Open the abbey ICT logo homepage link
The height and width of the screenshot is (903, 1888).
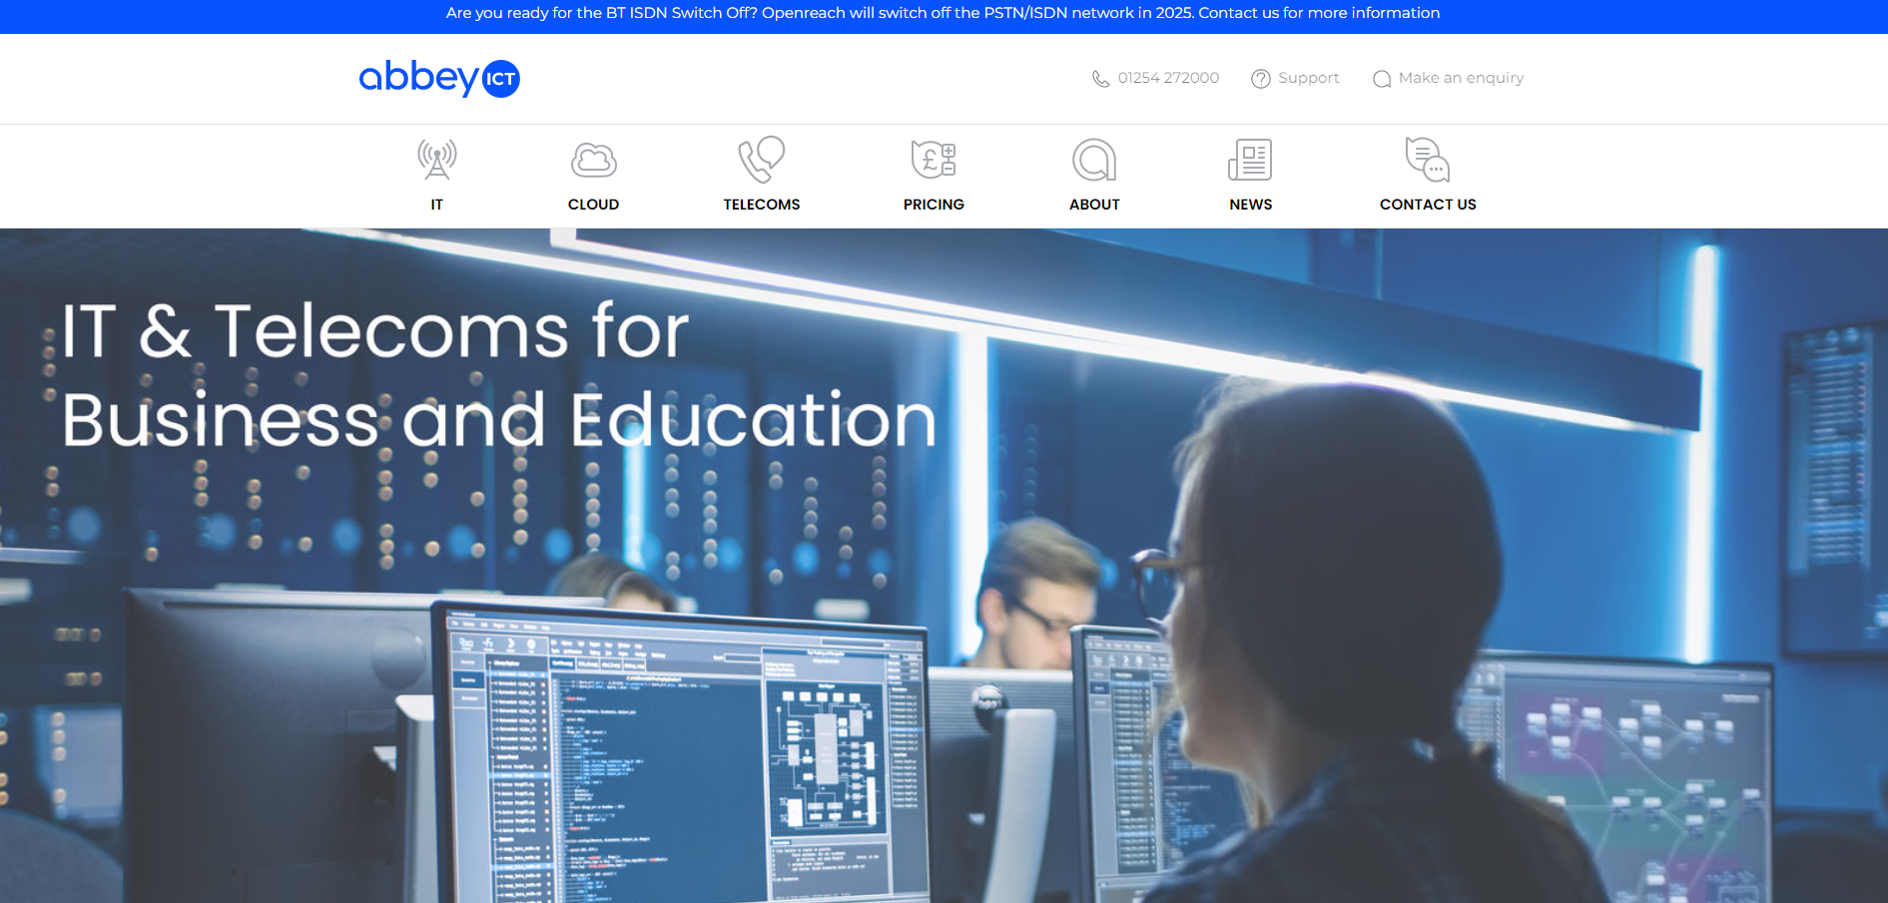coord(439,78)
